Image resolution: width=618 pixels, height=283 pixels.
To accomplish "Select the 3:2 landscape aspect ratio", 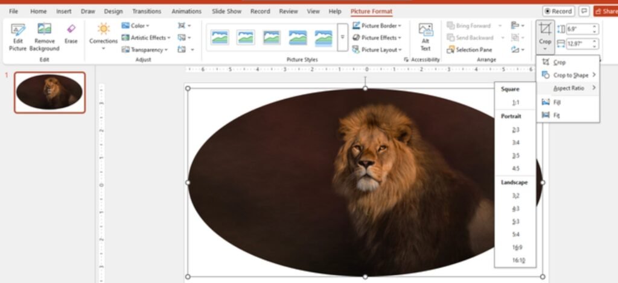I will tap(515, 196).
